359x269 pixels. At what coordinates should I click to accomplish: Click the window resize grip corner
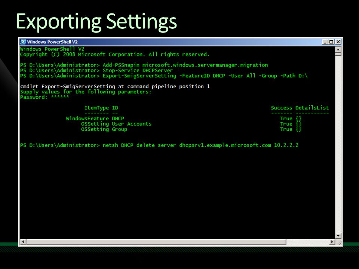[x=339, y=242]
